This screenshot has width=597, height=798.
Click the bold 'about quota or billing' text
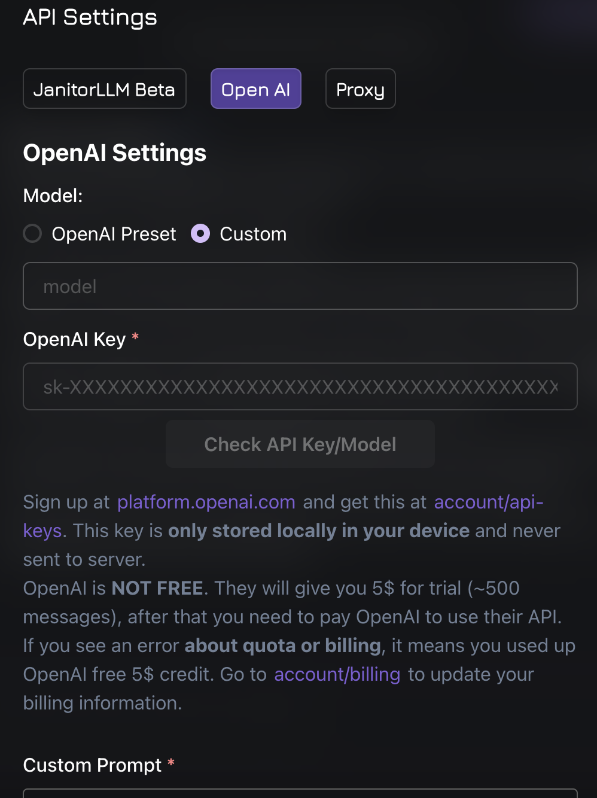pos(282,645)
